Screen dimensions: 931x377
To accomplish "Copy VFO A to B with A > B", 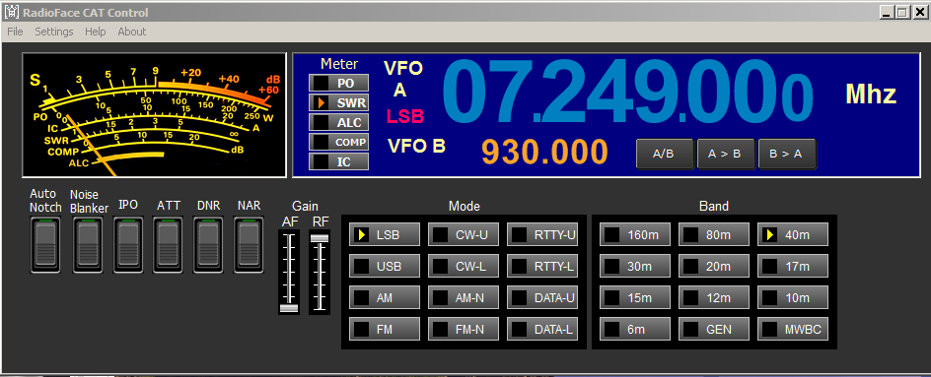I will (725, 154).
